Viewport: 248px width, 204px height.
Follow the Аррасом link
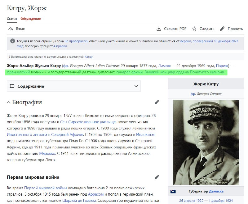[96, 194]
